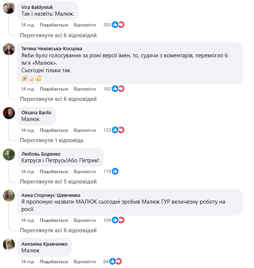This screenshot has width=254, height=268.
Task: Open reaction icons on Vira Baldyniuk's comment
Action: click(x=118, y=25)
